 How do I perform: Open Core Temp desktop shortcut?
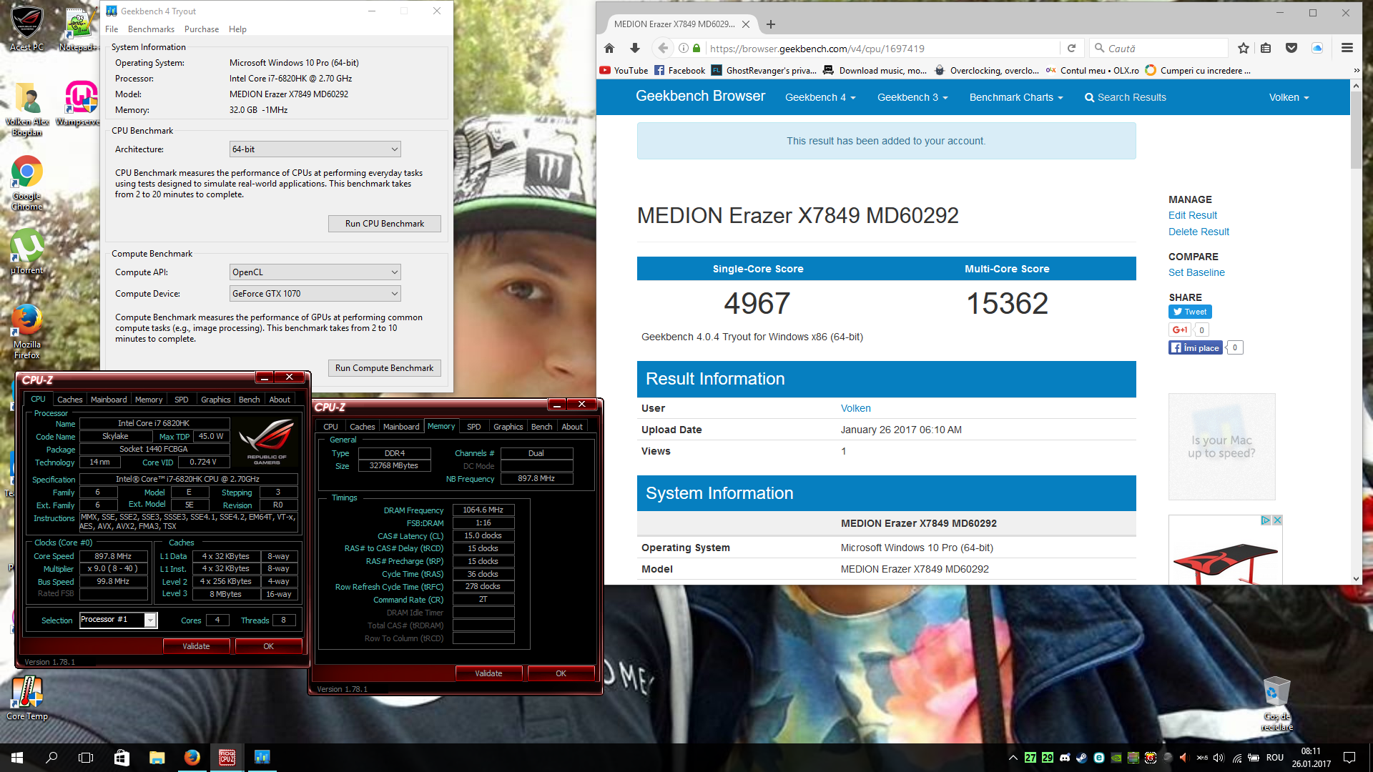pyautogui.click(x=27, y=698)
